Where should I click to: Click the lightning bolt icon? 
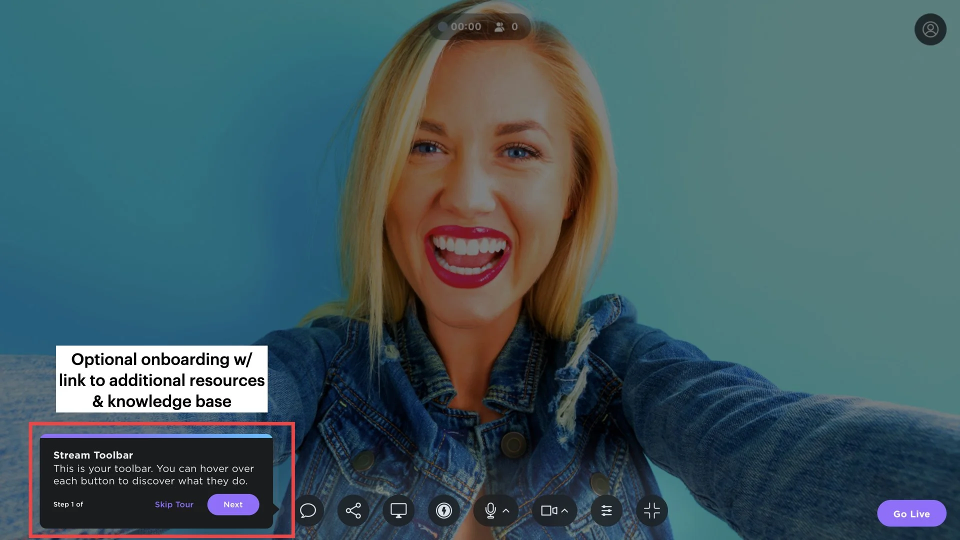tap(444, 510)
